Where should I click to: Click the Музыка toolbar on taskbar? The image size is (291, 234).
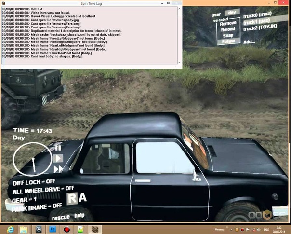[219, 230]
